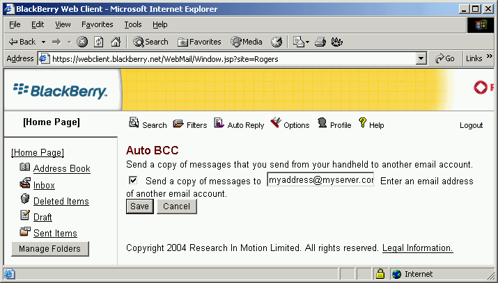The width and height of the screenshot is (498, 283).
Task: Open the Help menu
Action: pyautogui.click(x=159, y=24)
